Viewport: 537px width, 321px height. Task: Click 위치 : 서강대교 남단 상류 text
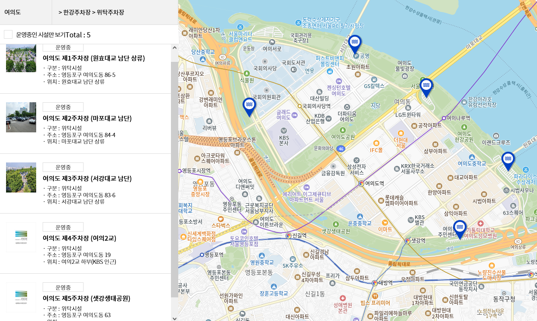[76, 202]
